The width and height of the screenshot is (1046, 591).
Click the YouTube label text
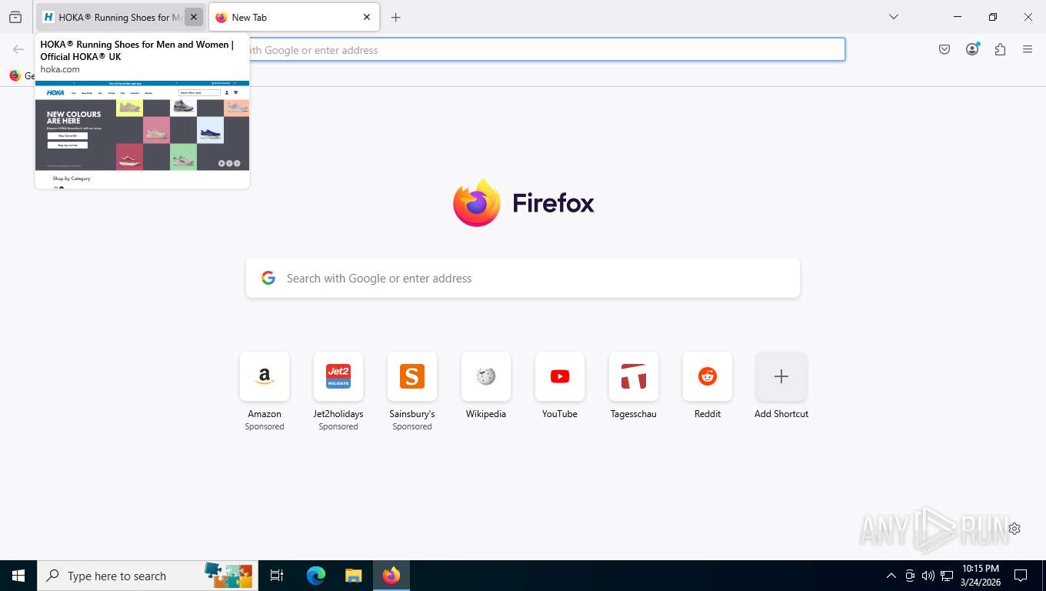point(560,414)
